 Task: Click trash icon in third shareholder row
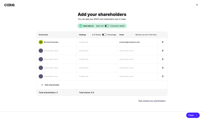tap(163, 59)
